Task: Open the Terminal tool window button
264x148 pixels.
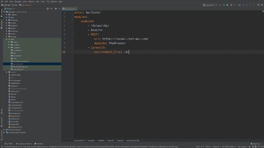Action: pos(38,143)
